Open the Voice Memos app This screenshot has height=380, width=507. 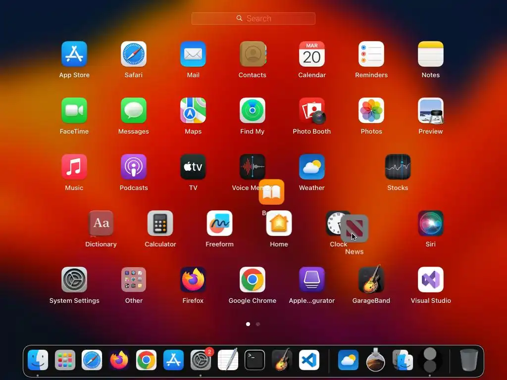pyautogui.click(x=253, y=167)
